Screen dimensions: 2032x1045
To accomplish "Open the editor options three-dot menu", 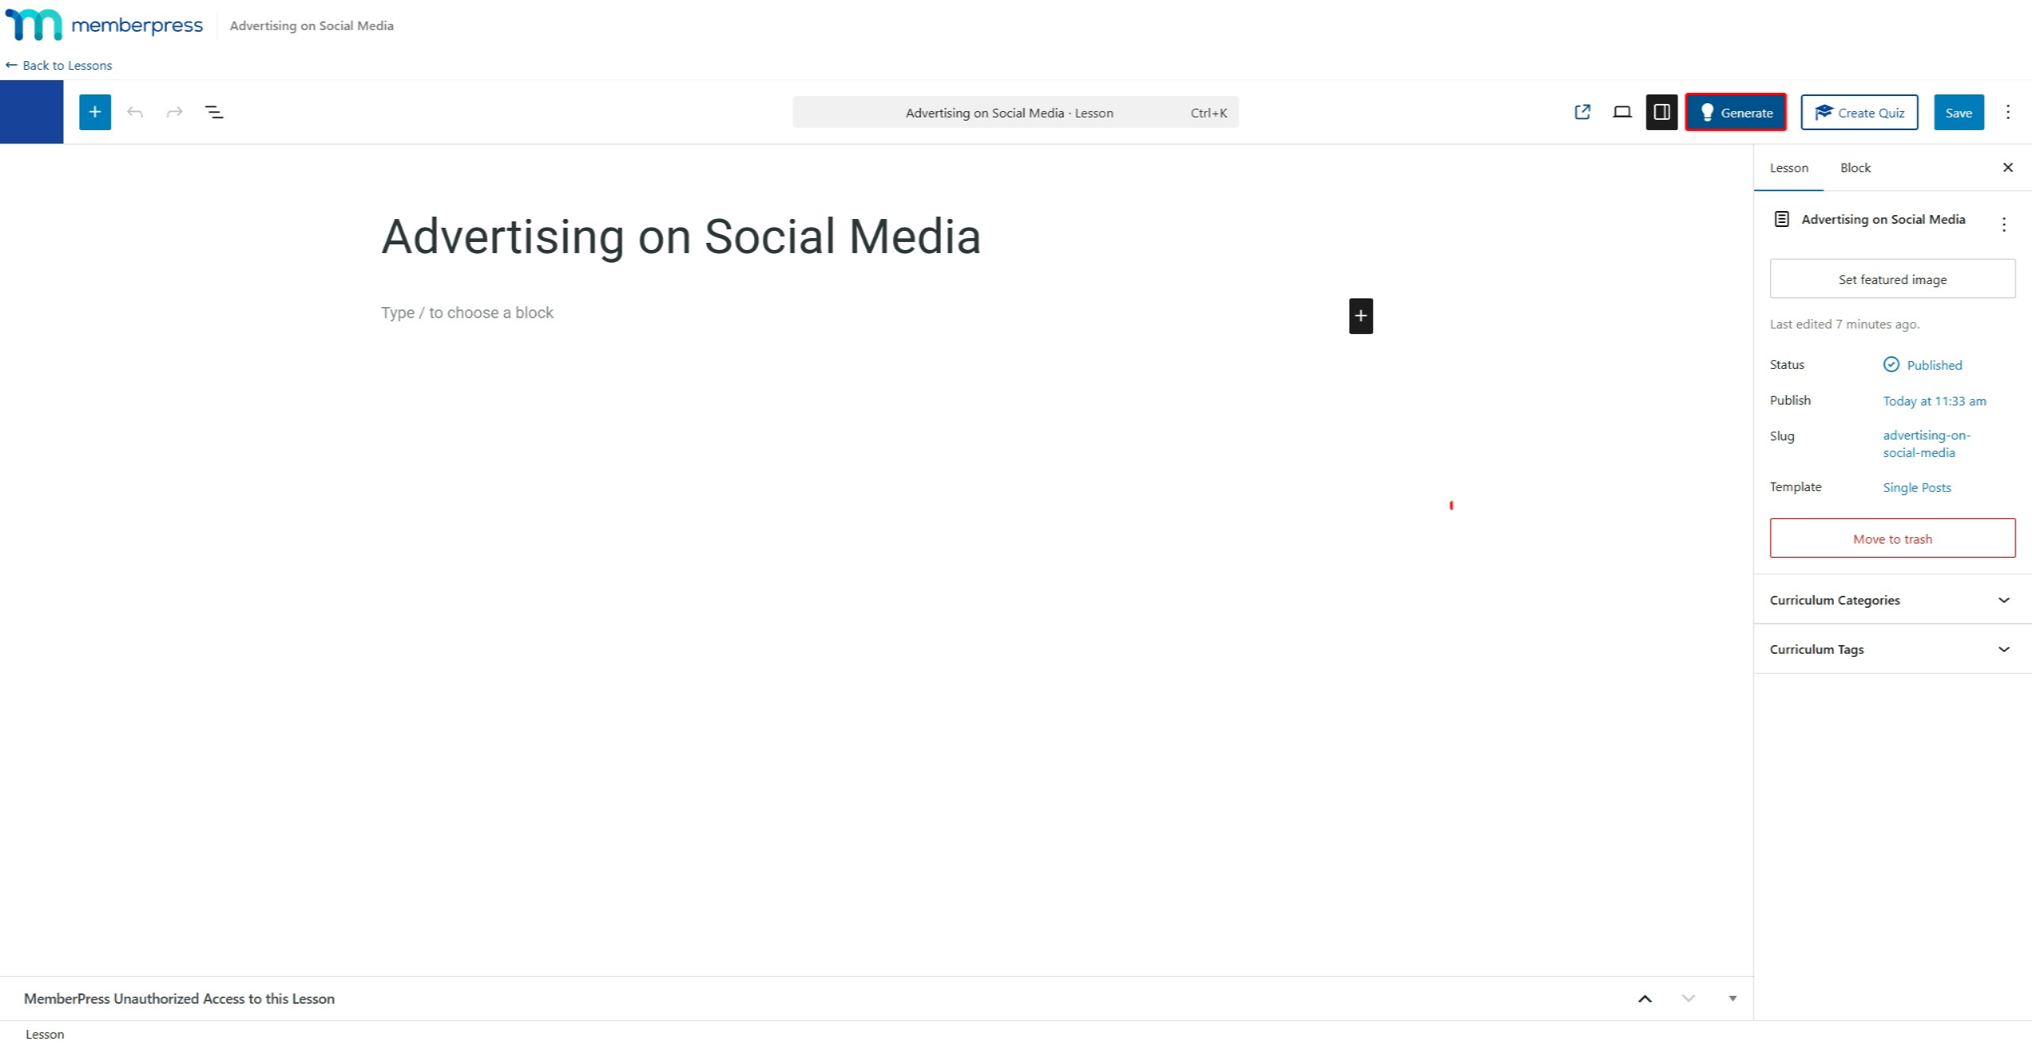I will point(2008,112).
